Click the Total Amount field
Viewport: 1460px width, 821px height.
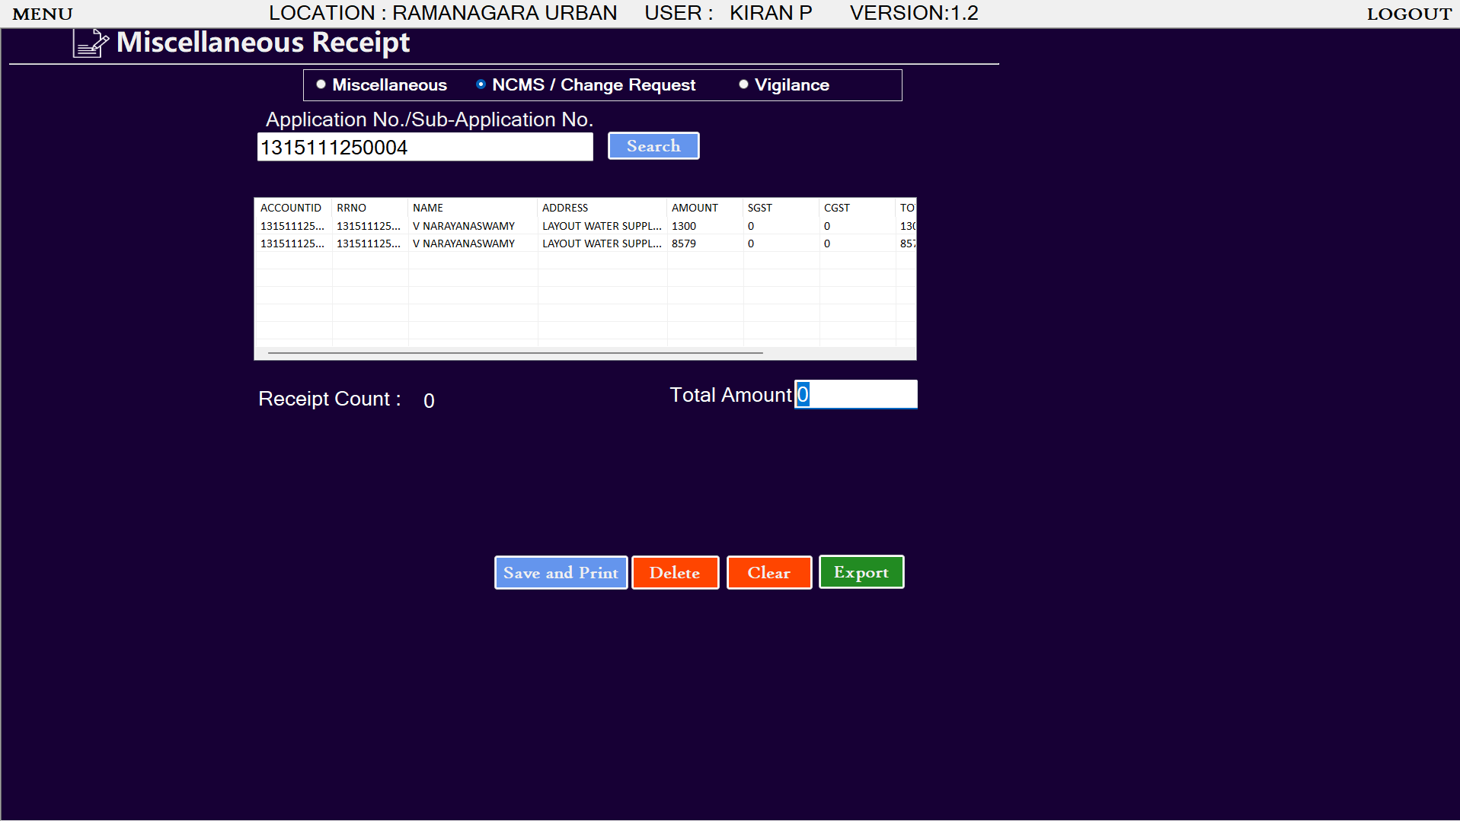tap(856, 394)
